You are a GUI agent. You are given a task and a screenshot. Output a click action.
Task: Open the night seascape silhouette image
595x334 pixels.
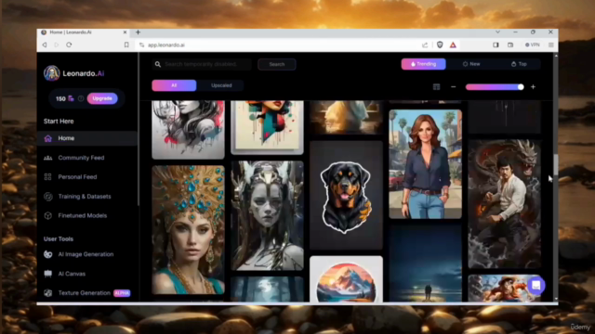[x=426, y=263]
